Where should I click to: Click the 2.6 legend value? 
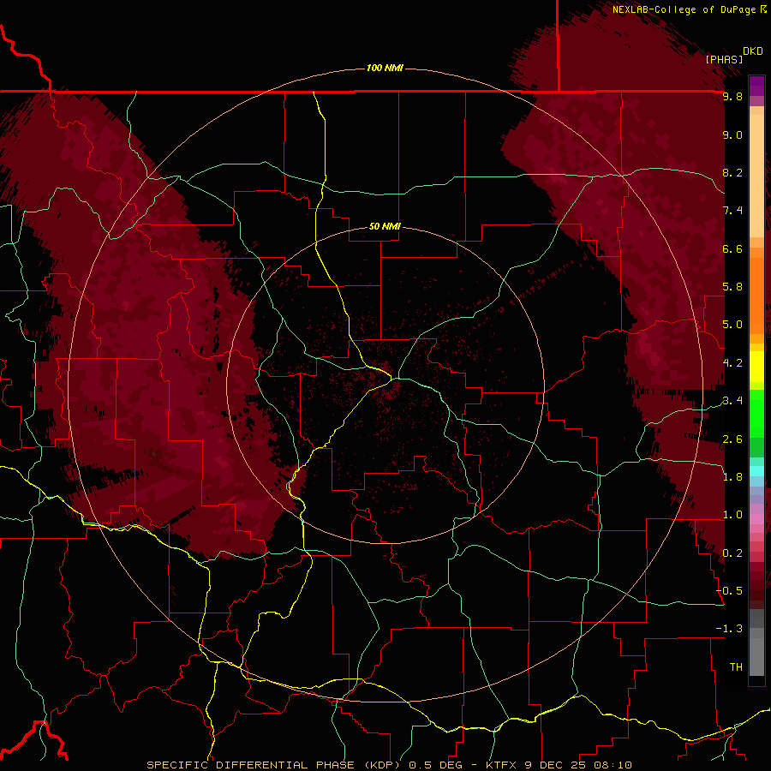[x=732, y=439]
